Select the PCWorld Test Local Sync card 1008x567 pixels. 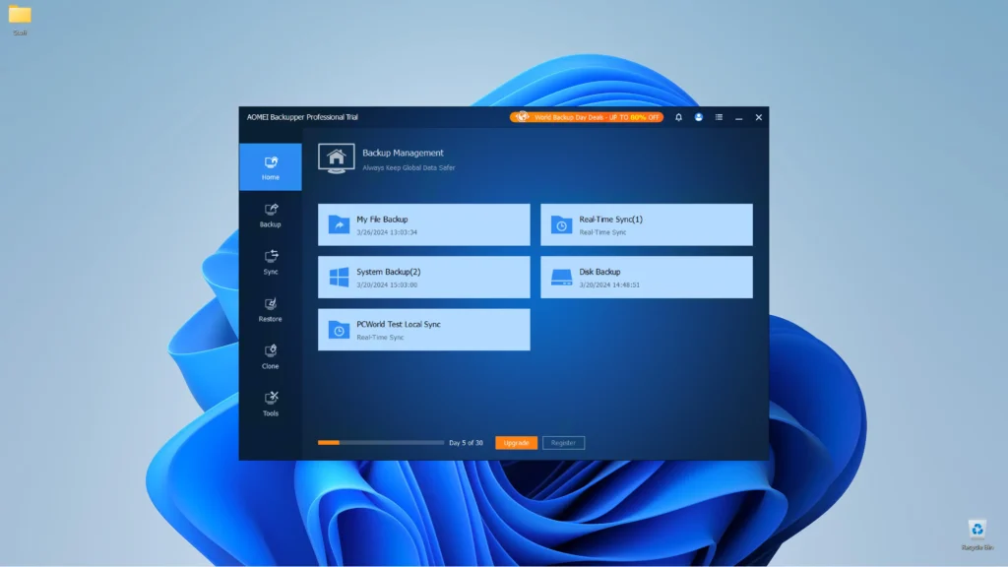point(423,330)
